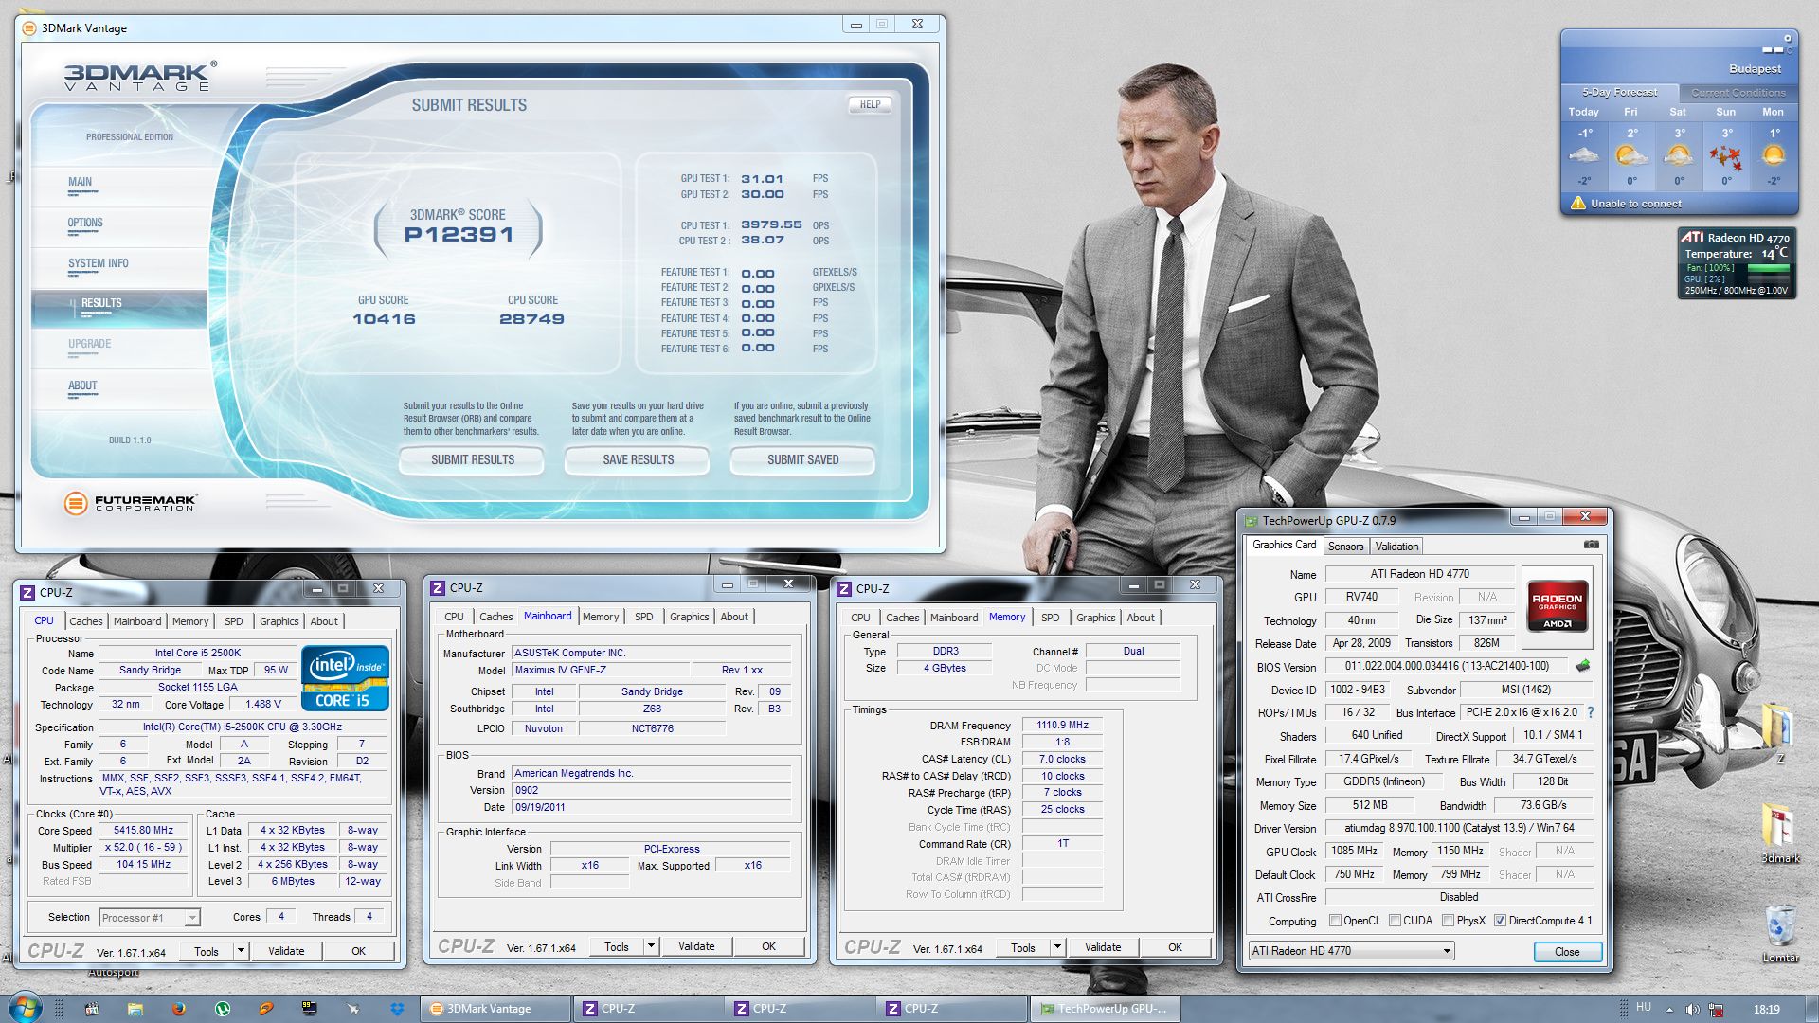Open the Windows Start menu
Screen dimensions: 1819x1023
(26, 1006)
